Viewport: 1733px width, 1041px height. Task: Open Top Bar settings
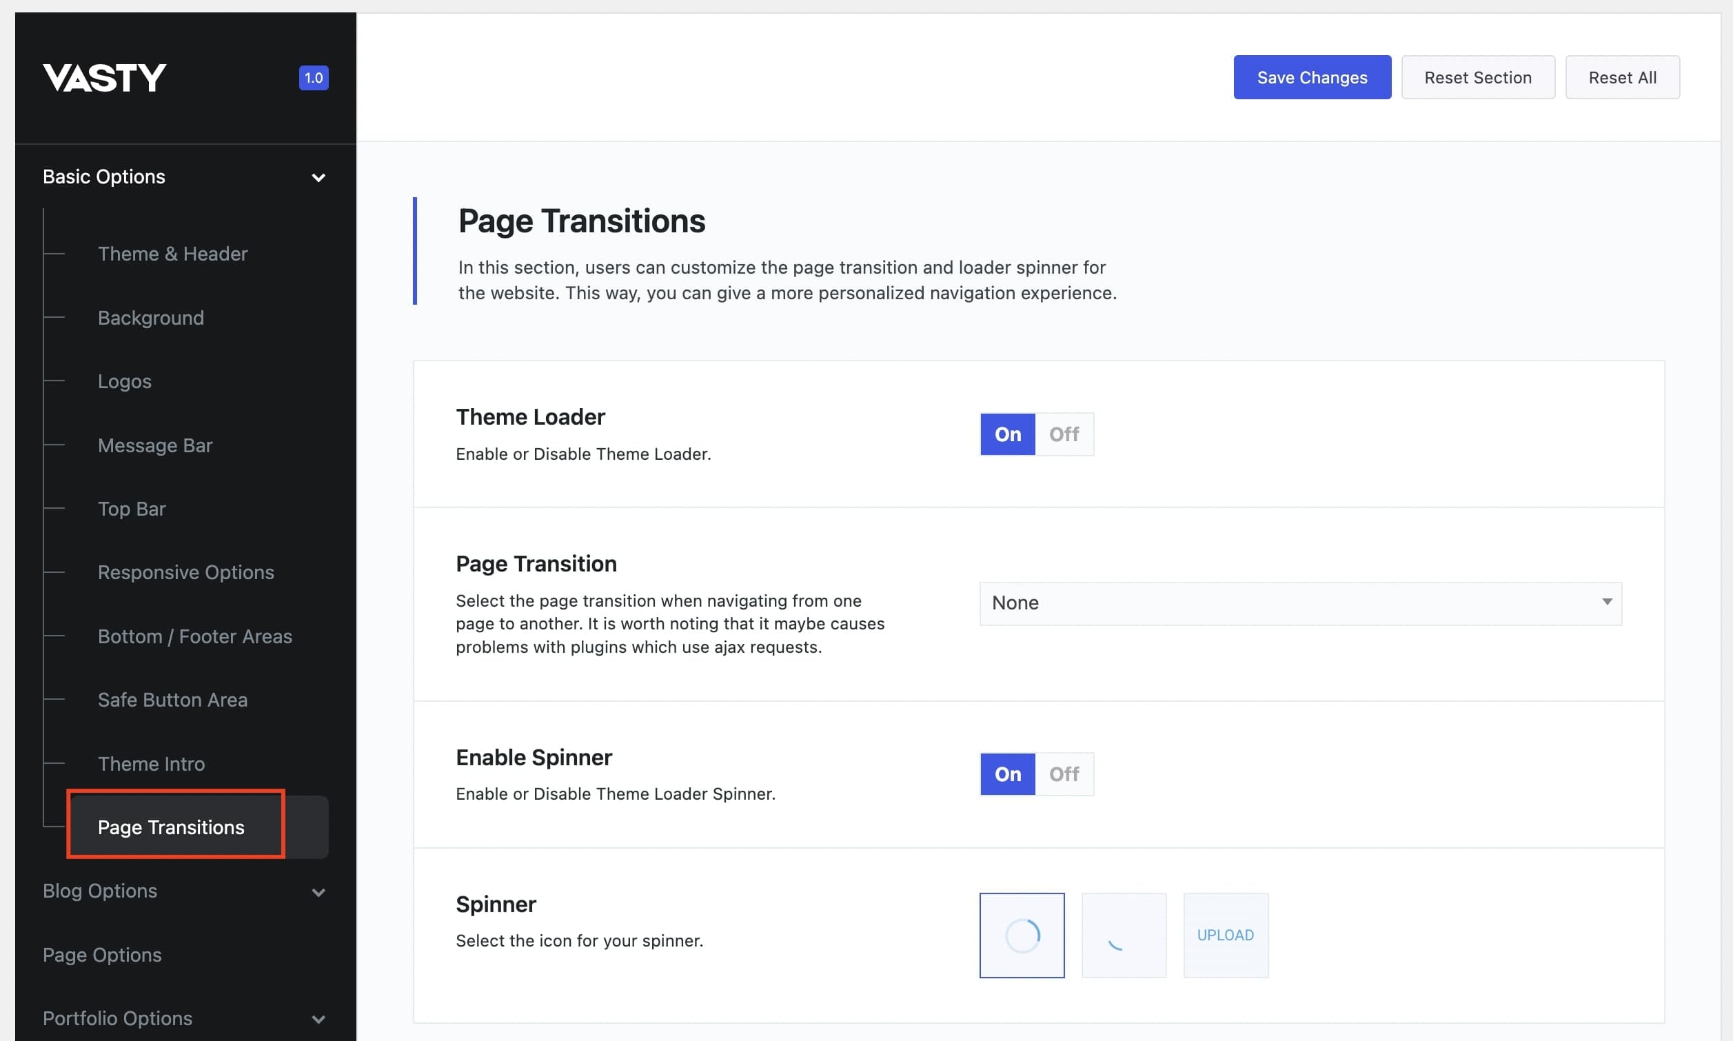[x=132, y=509]
